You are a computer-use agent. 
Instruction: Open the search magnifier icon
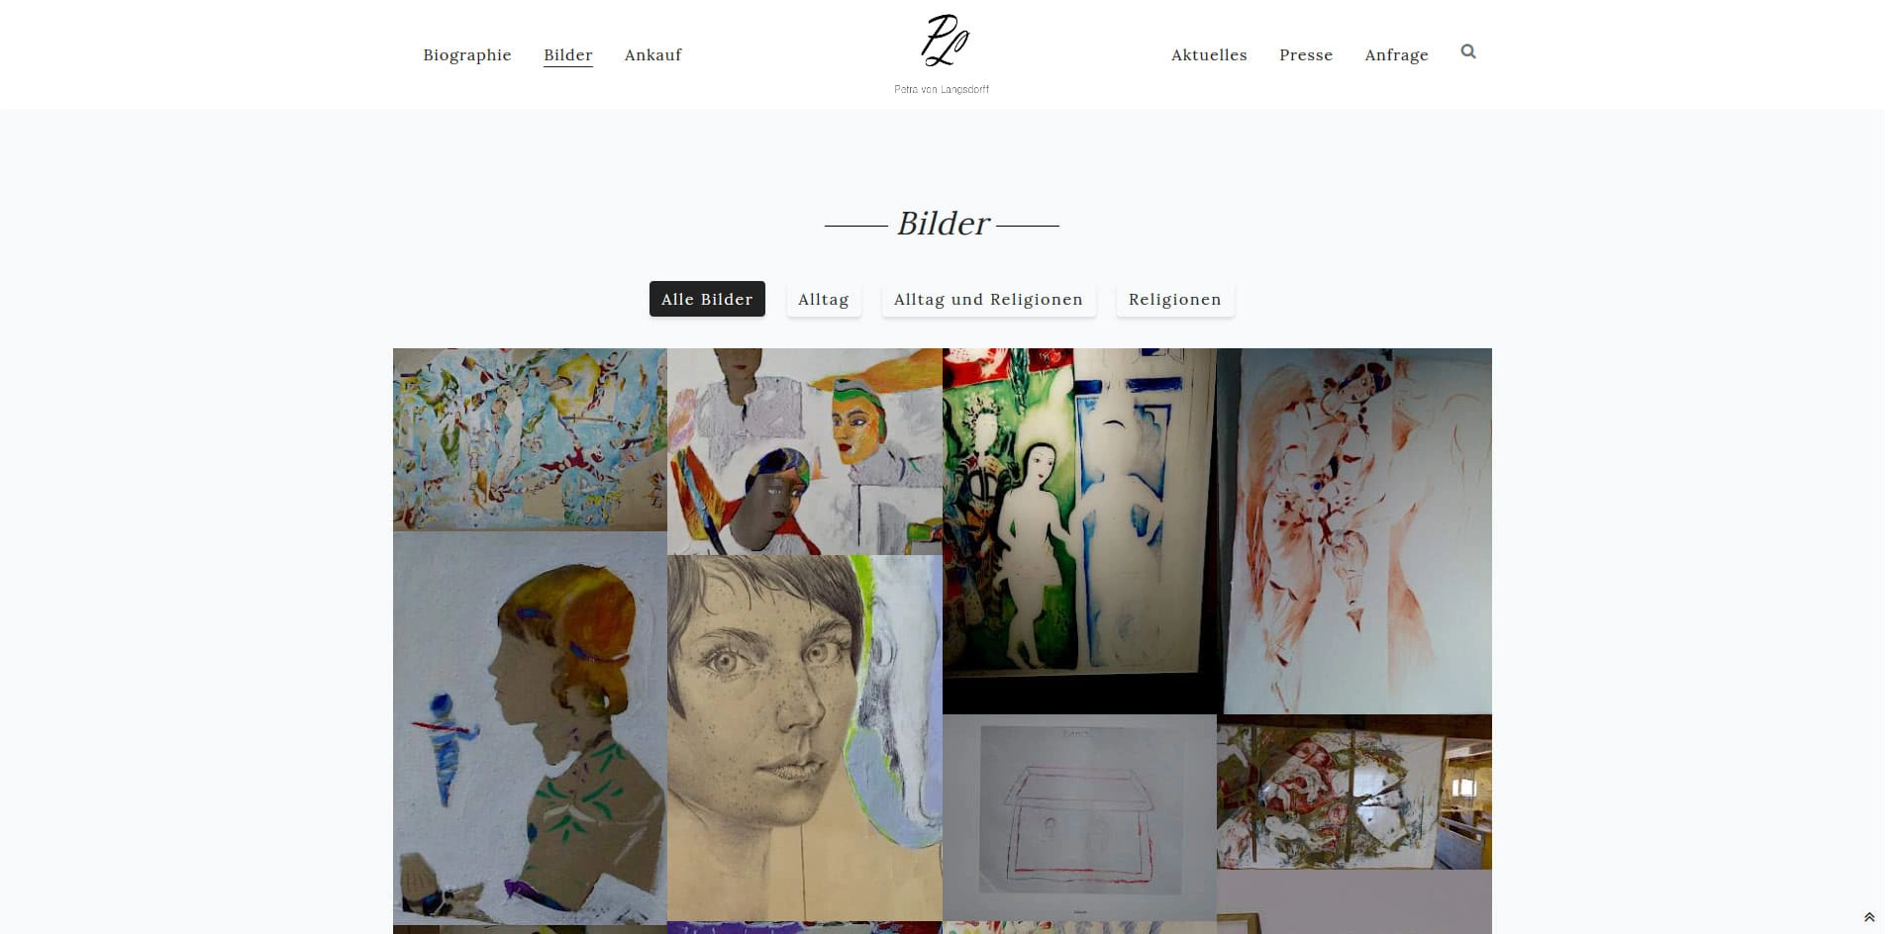pos(1468,51)
